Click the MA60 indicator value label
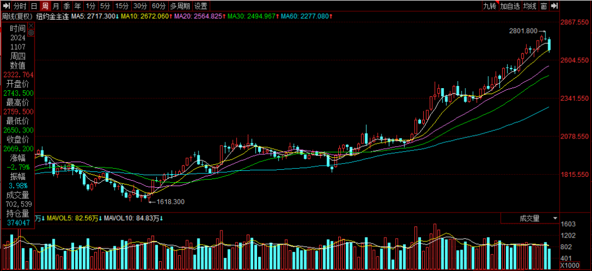592x271 pixels. point(306,16)
